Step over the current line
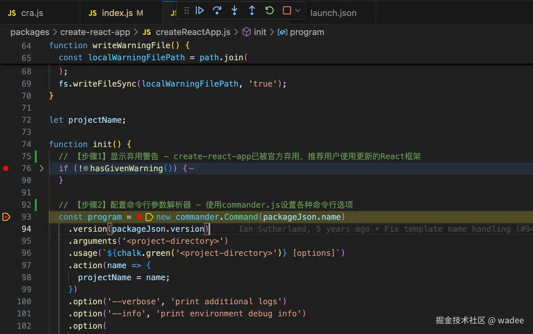This screenshot has width=533, height=334. 217,11
